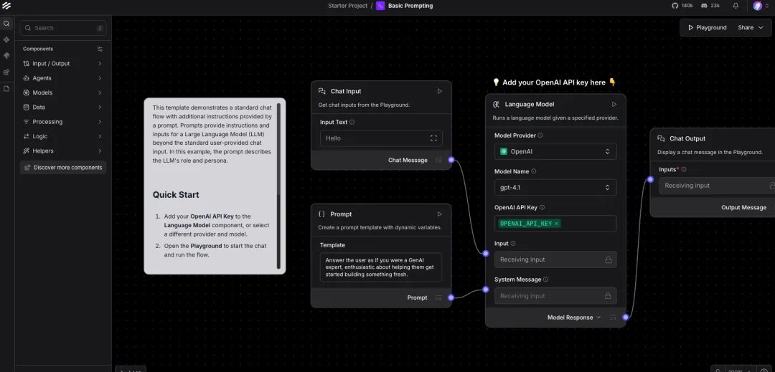Click the purple Basic Prompting flow icon
This screenshot has height=372, width=775.
coord(380,6)
